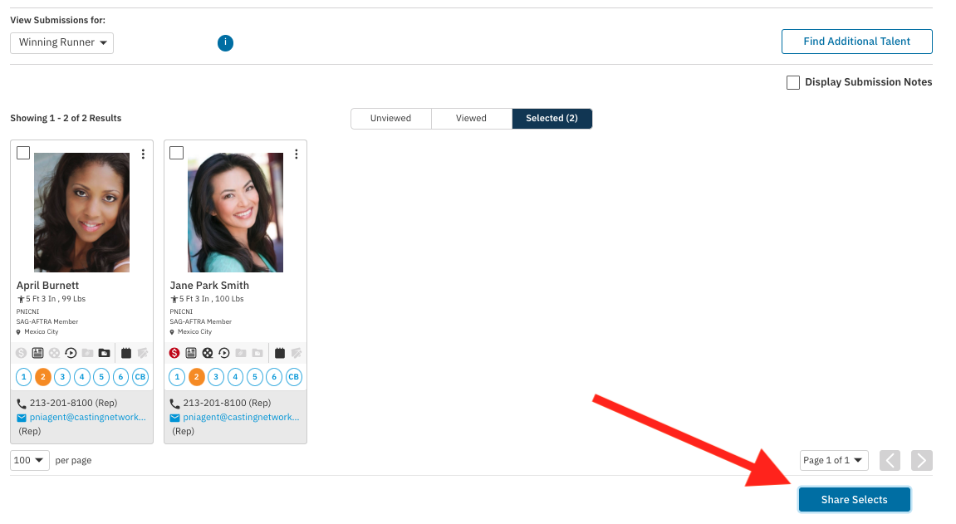Open the three-dot overflow menu on Jane Park Smith's card
This screenshot has width=956, height=524.
297,154
